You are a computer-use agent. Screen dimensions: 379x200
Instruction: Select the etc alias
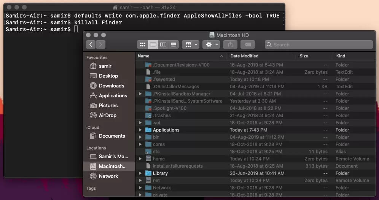pos(255,152)
